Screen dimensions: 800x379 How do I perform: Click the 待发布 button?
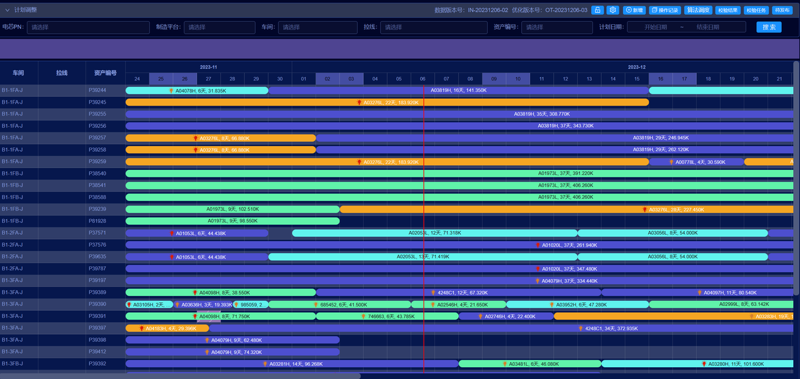(781, 10)
